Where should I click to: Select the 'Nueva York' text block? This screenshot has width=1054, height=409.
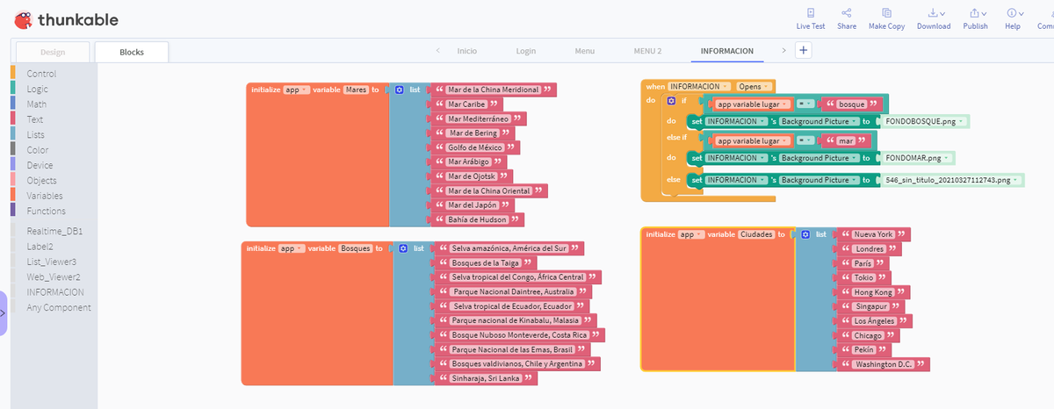(873, 234)
